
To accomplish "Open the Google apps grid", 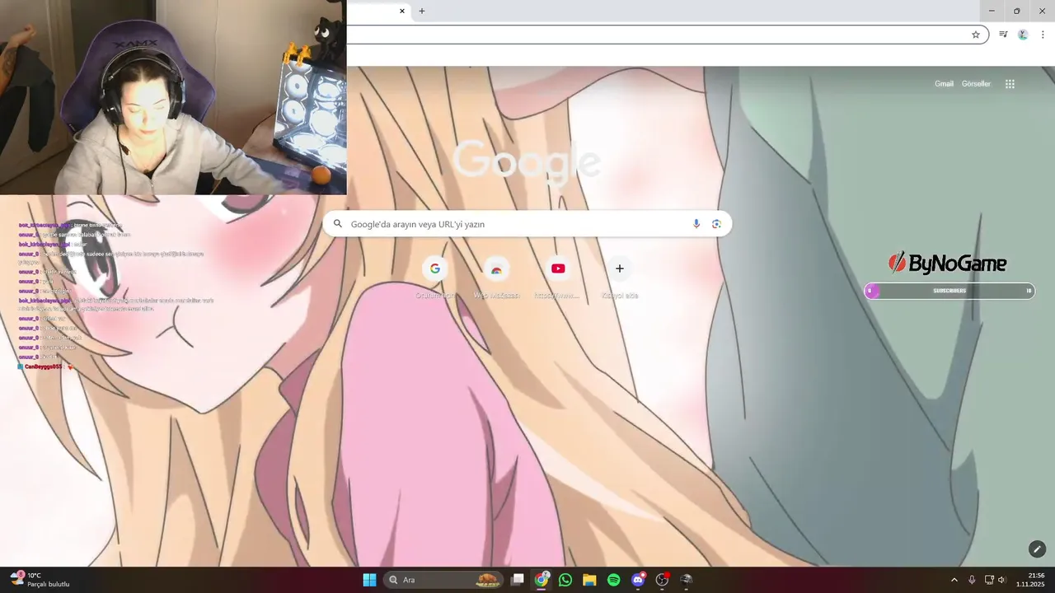I will coord(1010,84).
